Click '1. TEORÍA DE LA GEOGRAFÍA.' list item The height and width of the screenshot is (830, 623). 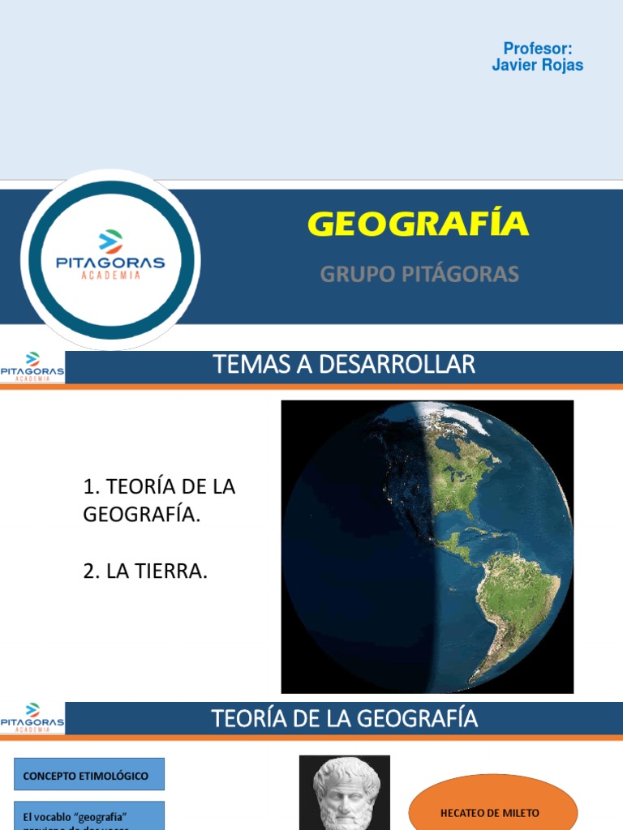pyautogui.click(x=159, y=500)
